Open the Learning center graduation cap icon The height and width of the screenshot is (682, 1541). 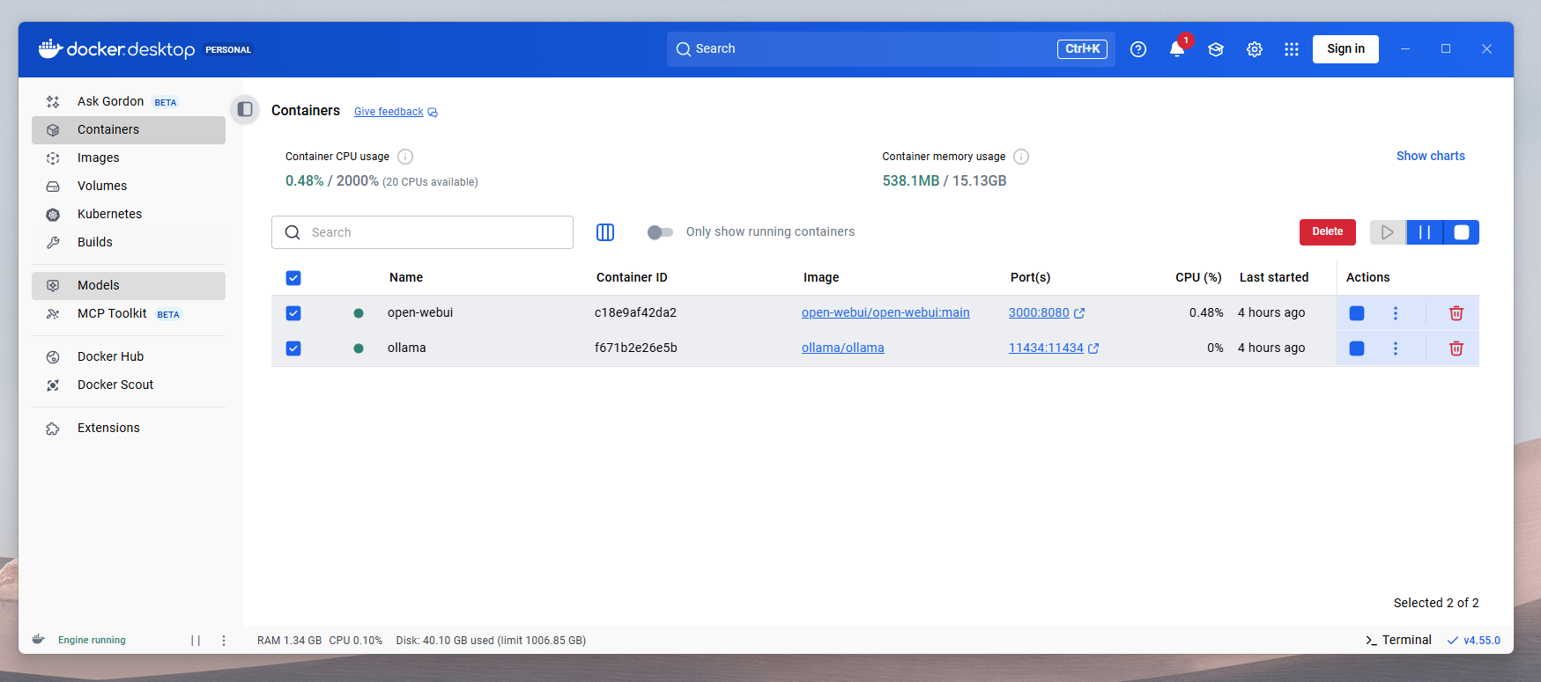(x=1215, y=49)
